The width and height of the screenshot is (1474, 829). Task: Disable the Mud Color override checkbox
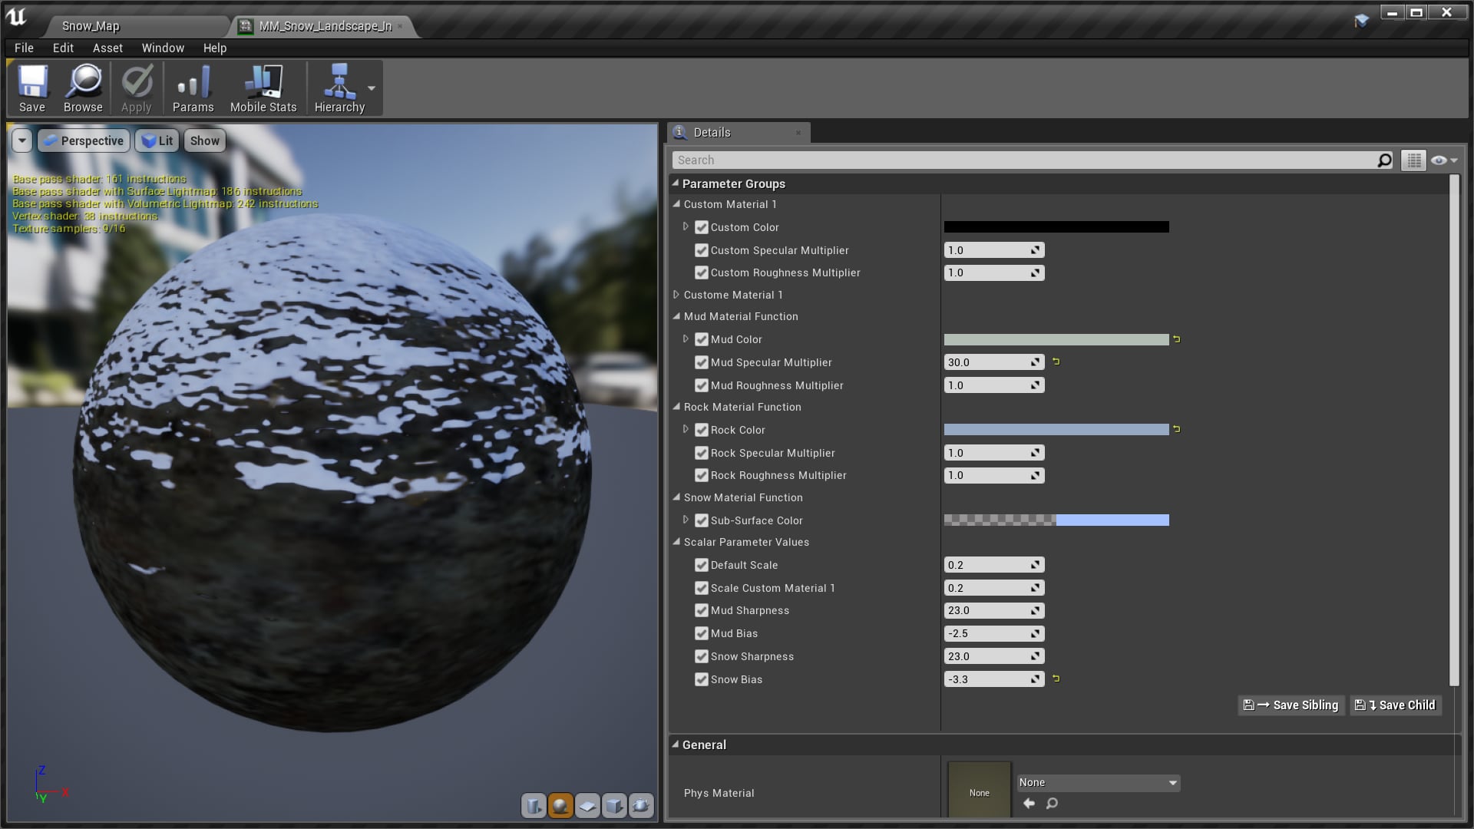pyautogui.click(x=701, y=339)
